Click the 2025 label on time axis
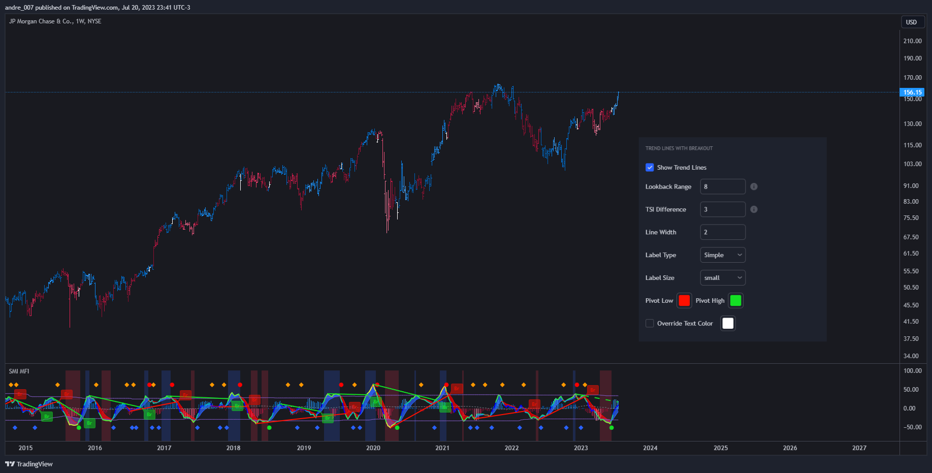Image resolution: width=932 pixels, height=473 pixels. pyautogui.click(x=721, y=448)
